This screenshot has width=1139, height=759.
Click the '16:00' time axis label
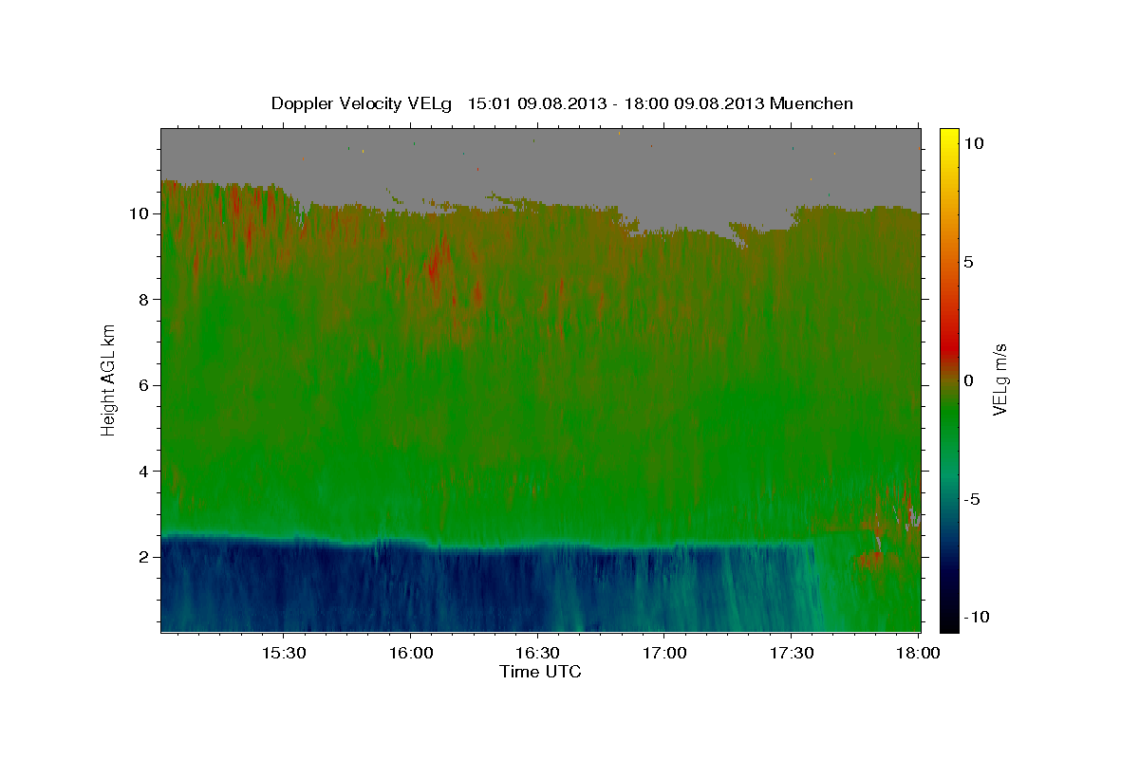[x=410, y=653]
